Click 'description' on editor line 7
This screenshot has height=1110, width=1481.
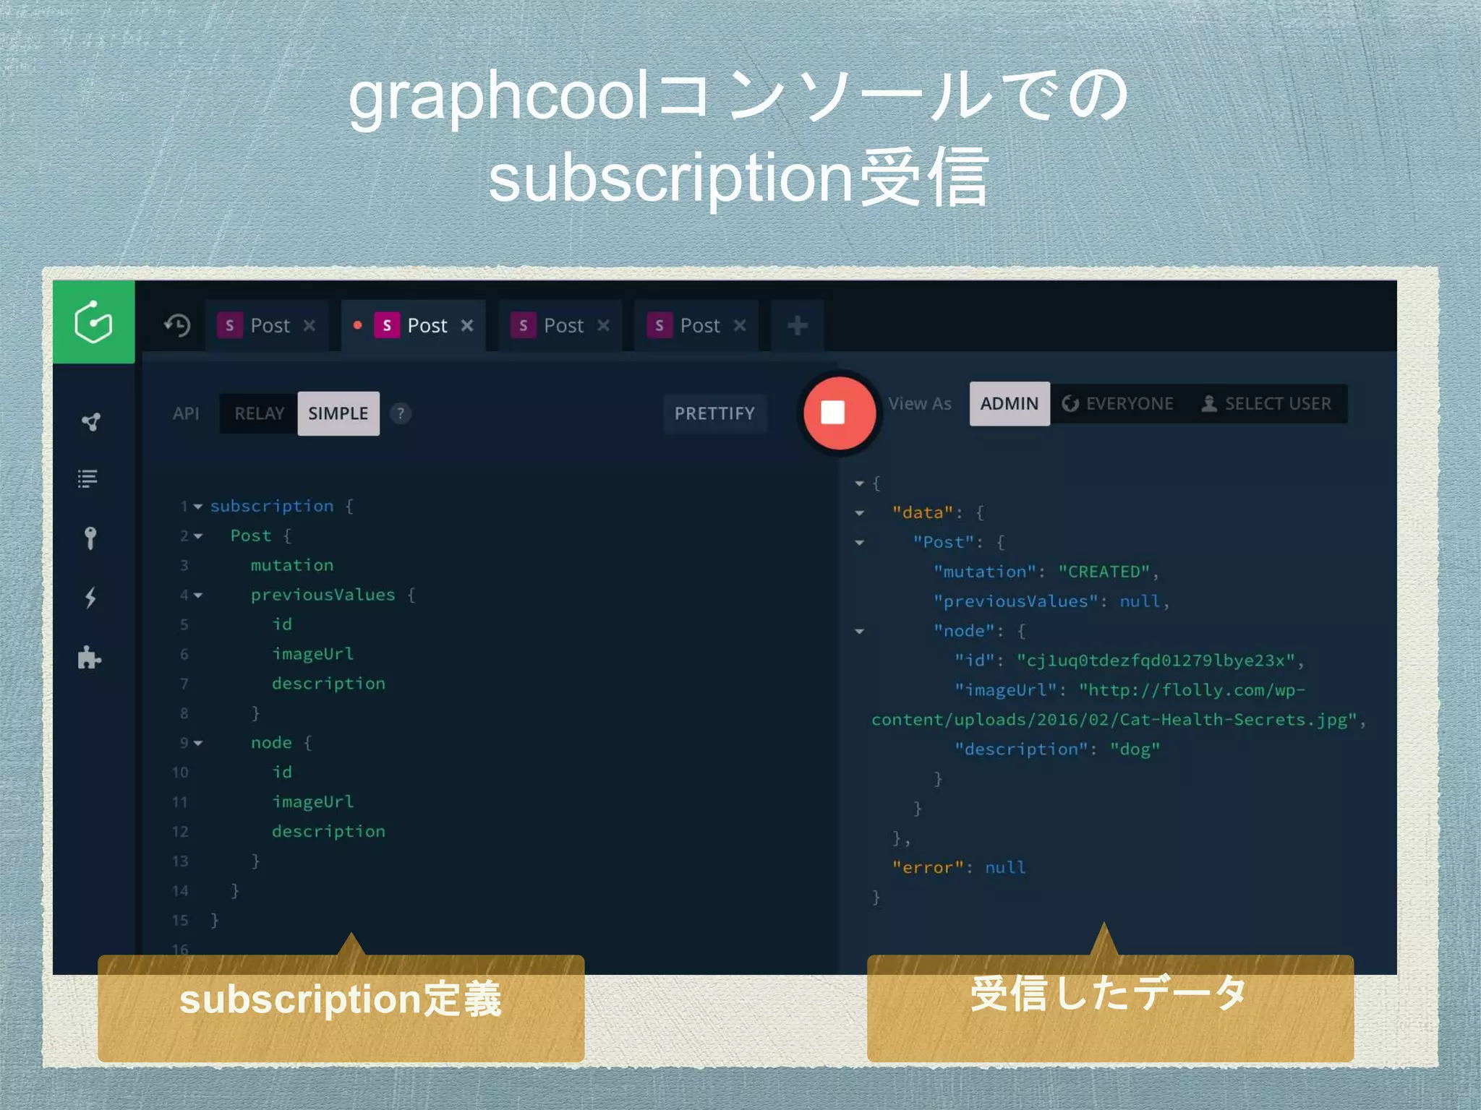coord(328,684)
